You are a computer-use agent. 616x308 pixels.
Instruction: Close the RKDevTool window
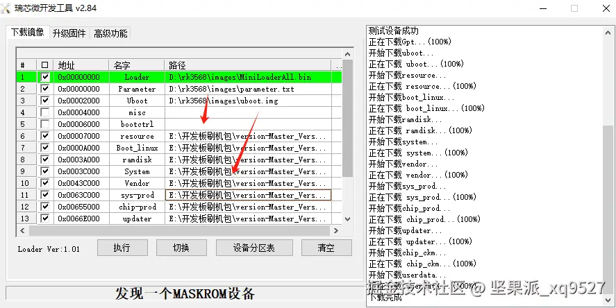click(x=606, y=8)
